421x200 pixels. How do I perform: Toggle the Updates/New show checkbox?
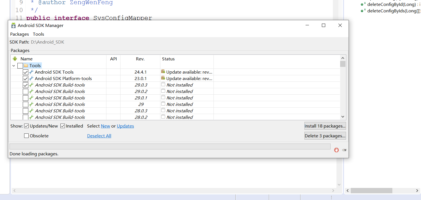[26, 126]
